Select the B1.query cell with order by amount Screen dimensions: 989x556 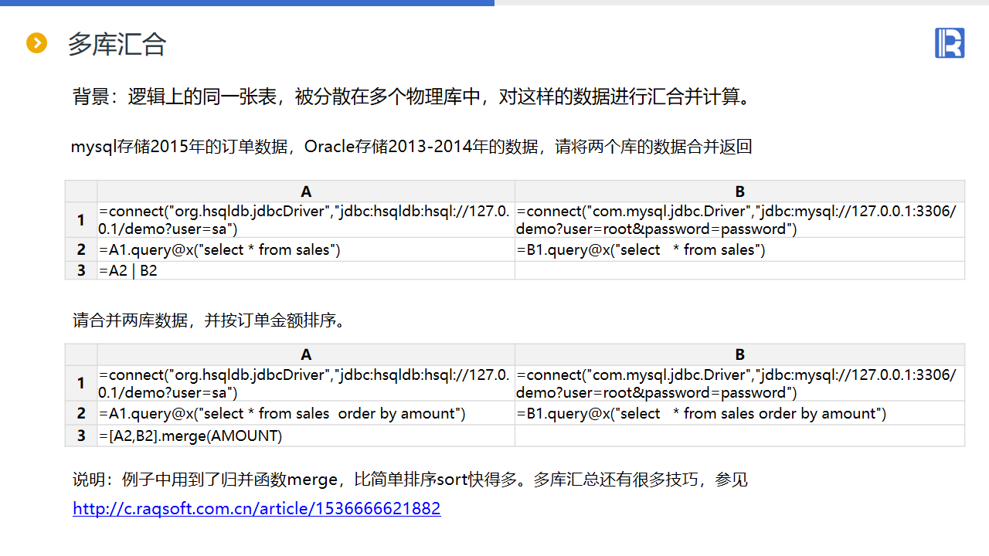click(x=740, y=413)
